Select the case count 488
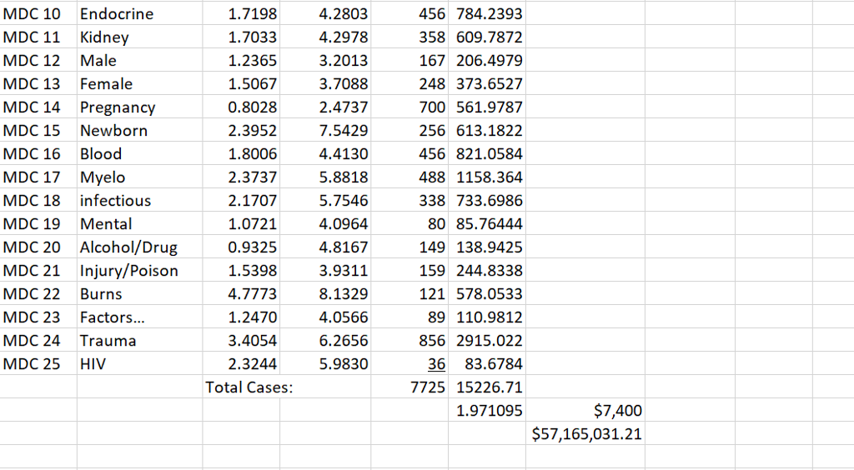The image size is (854, 470). click(x=409, y=177)
